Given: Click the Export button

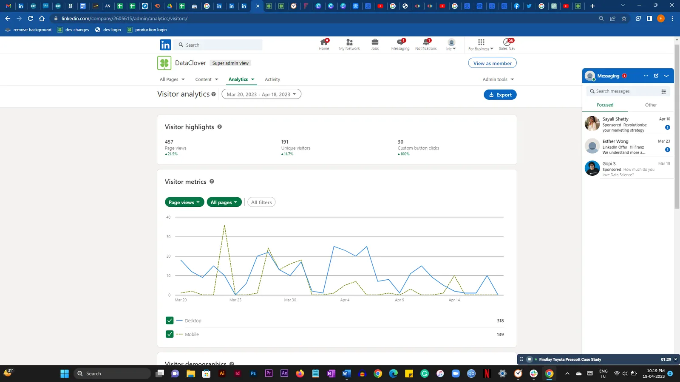Looking at the screenshot, I should click(x=500, y=95).
